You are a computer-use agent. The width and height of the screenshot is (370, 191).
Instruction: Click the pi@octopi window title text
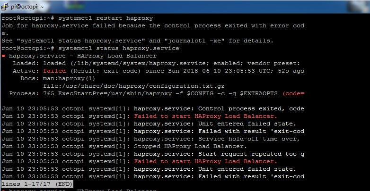tap(27, 7)
